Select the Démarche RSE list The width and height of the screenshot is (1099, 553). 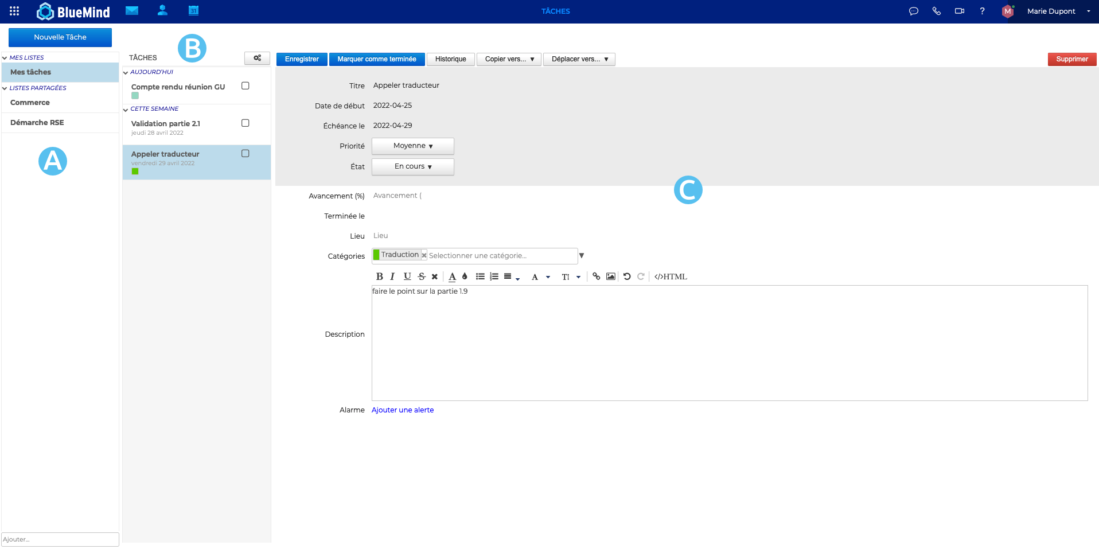pyautogui.click(x=37, y=123)
